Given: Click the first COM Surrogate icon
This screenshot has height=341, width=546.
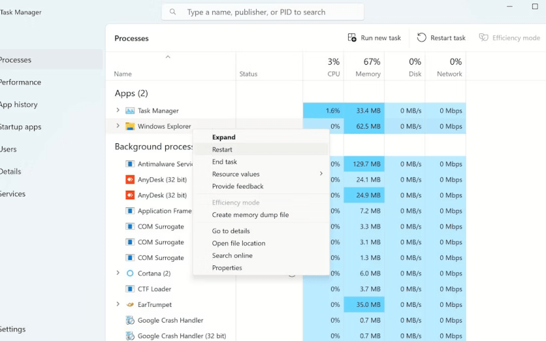Looking at the screenshot, I should 130,226.
